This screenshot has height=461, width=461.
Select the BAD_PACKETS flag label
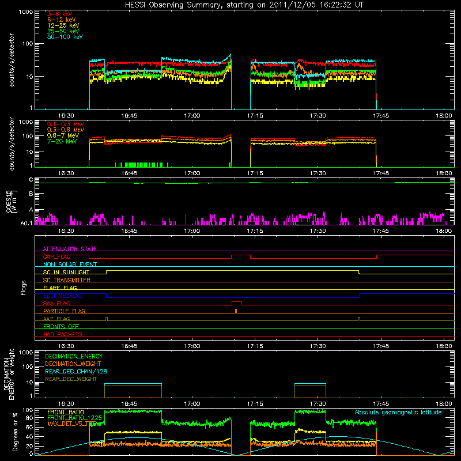(63, 334)
